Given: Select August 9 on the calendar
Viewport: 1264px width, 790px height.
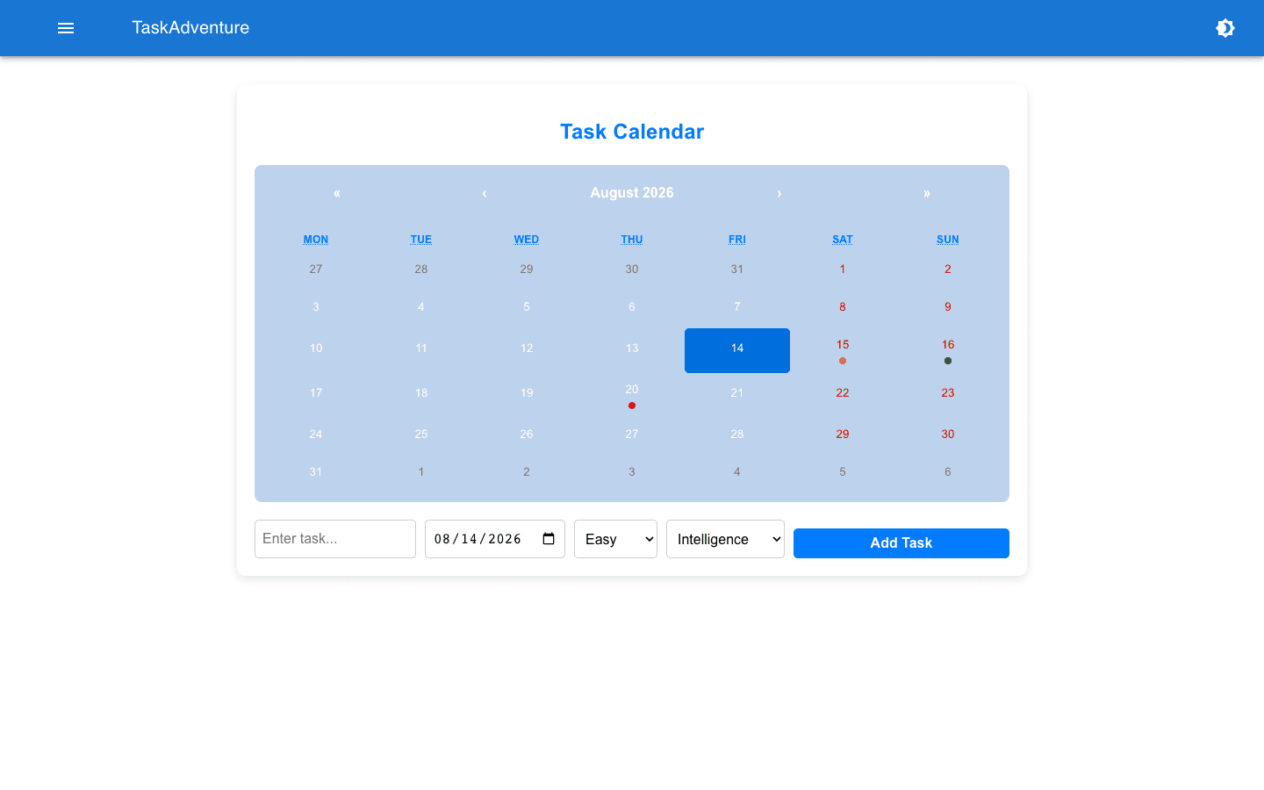Looking at the screenshot, I should tap(948, 307).
